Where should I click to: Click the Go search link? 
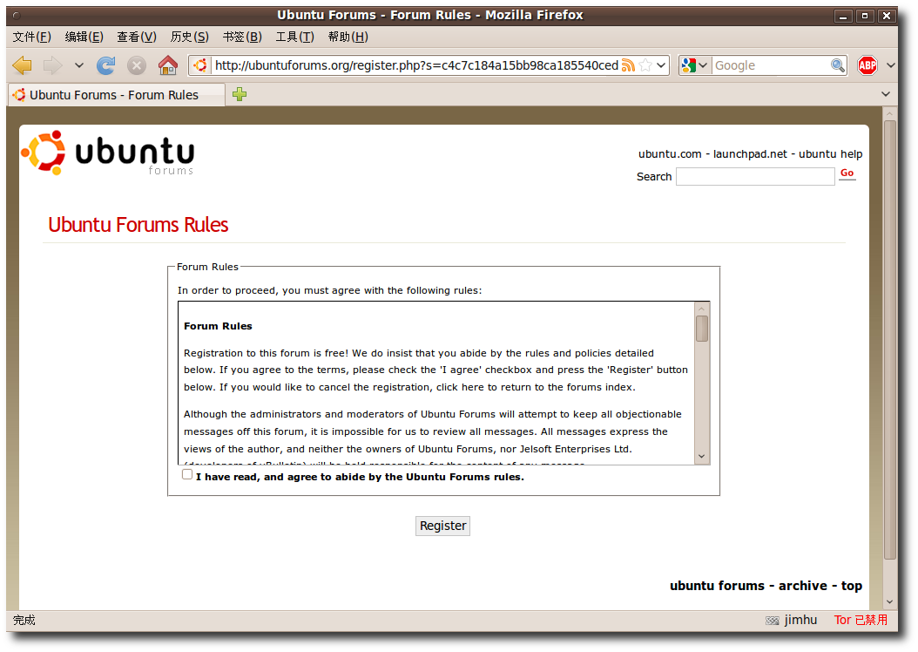pyautogui.click(x=847, y=173)
